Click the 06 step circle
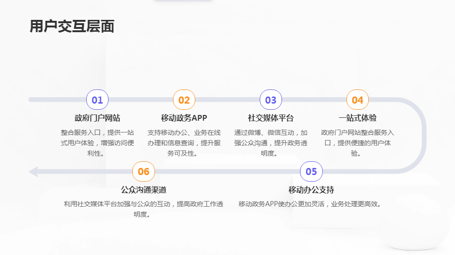The image size is (455, 255). (144, 172)
